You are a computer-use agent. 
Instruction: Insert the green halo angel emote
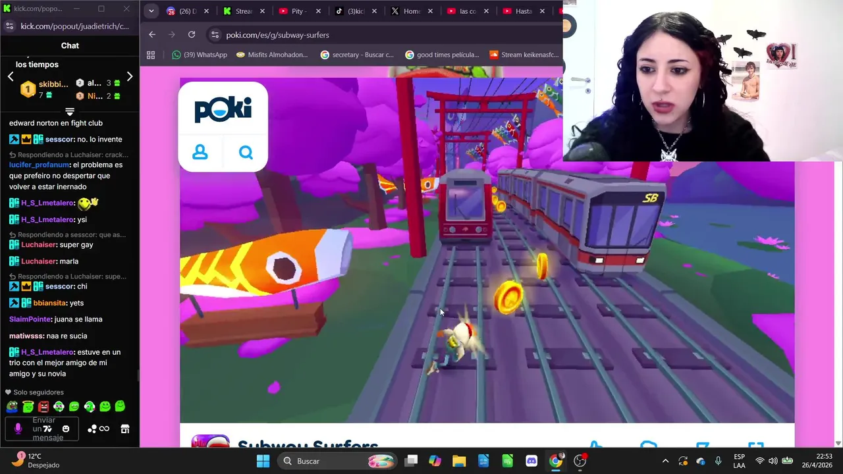[28, 407]
